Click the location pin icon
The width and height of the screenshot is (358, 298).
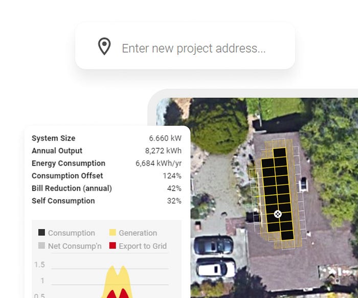(104, 47)
